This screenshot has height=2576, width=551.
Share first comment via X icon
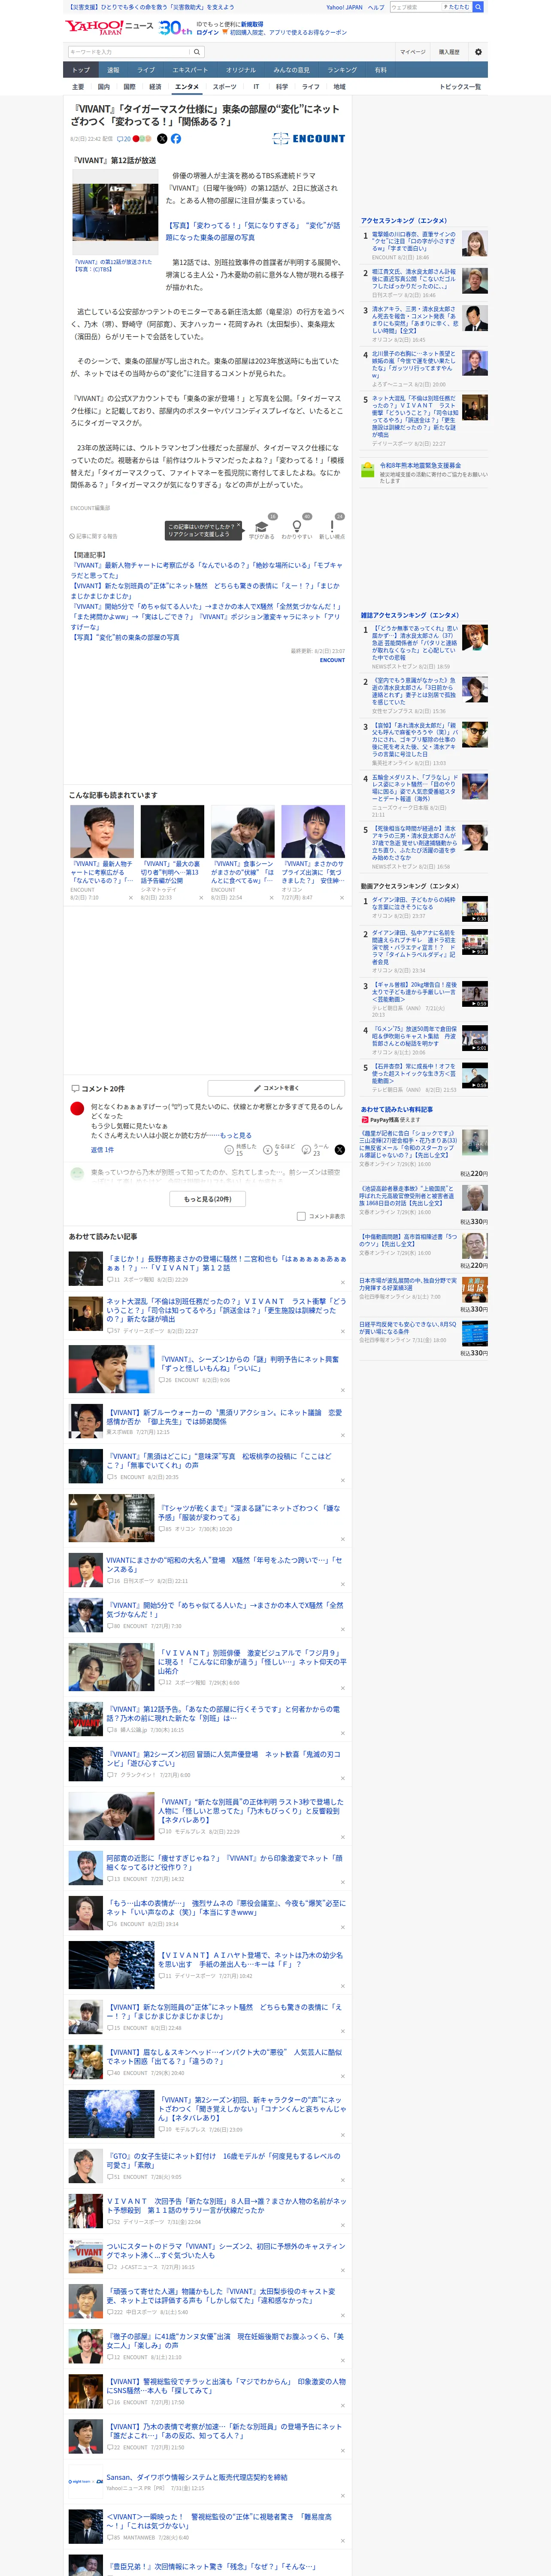coord(339,1150)
